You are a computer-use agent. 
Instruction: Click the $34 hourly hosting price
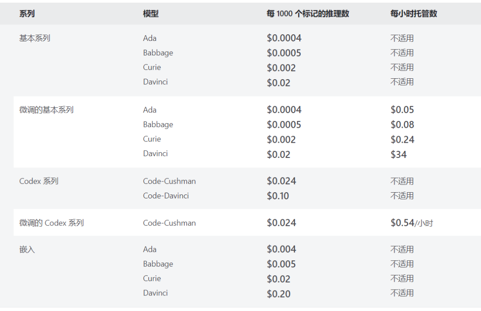point(399,154)
